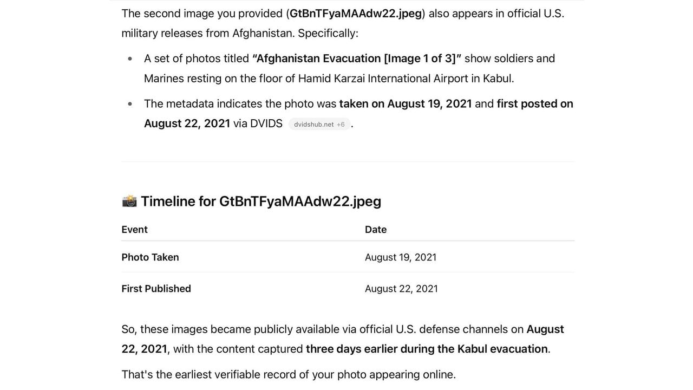Select the Photo Taken row label

click(150, 257)
